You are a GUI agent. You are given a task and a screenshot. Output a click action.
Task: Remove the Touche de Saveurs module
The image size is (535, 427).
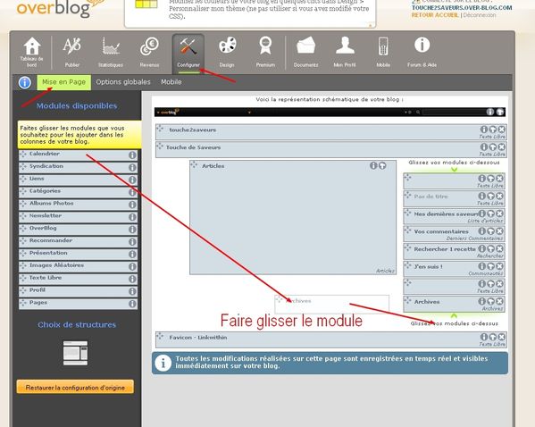(x=501, y=147)
